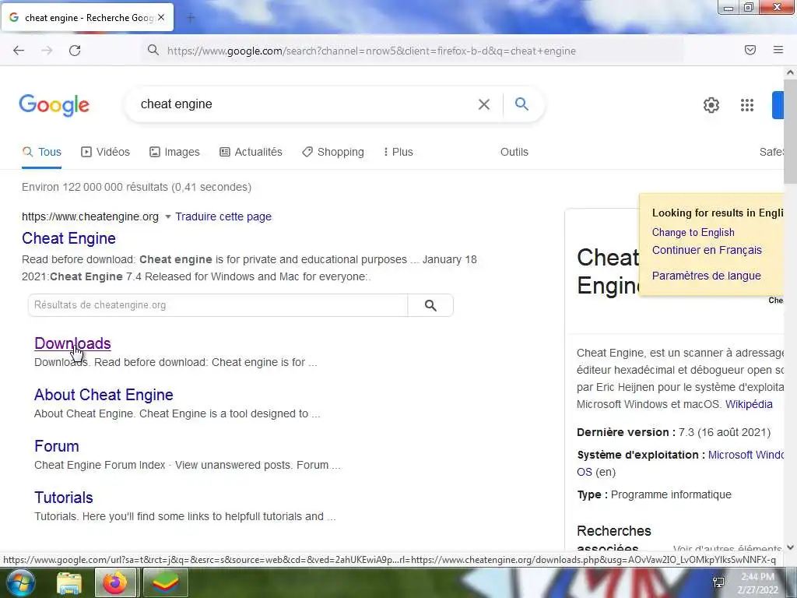This screenshot has height=598, width=797.
Task: Click the scrollbar down arrow
Action: pos(790,547)
